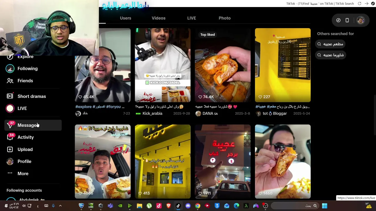
Task: Click the caption شاورما عجيبه فعلا عجيبه
Action: point(216,107)
